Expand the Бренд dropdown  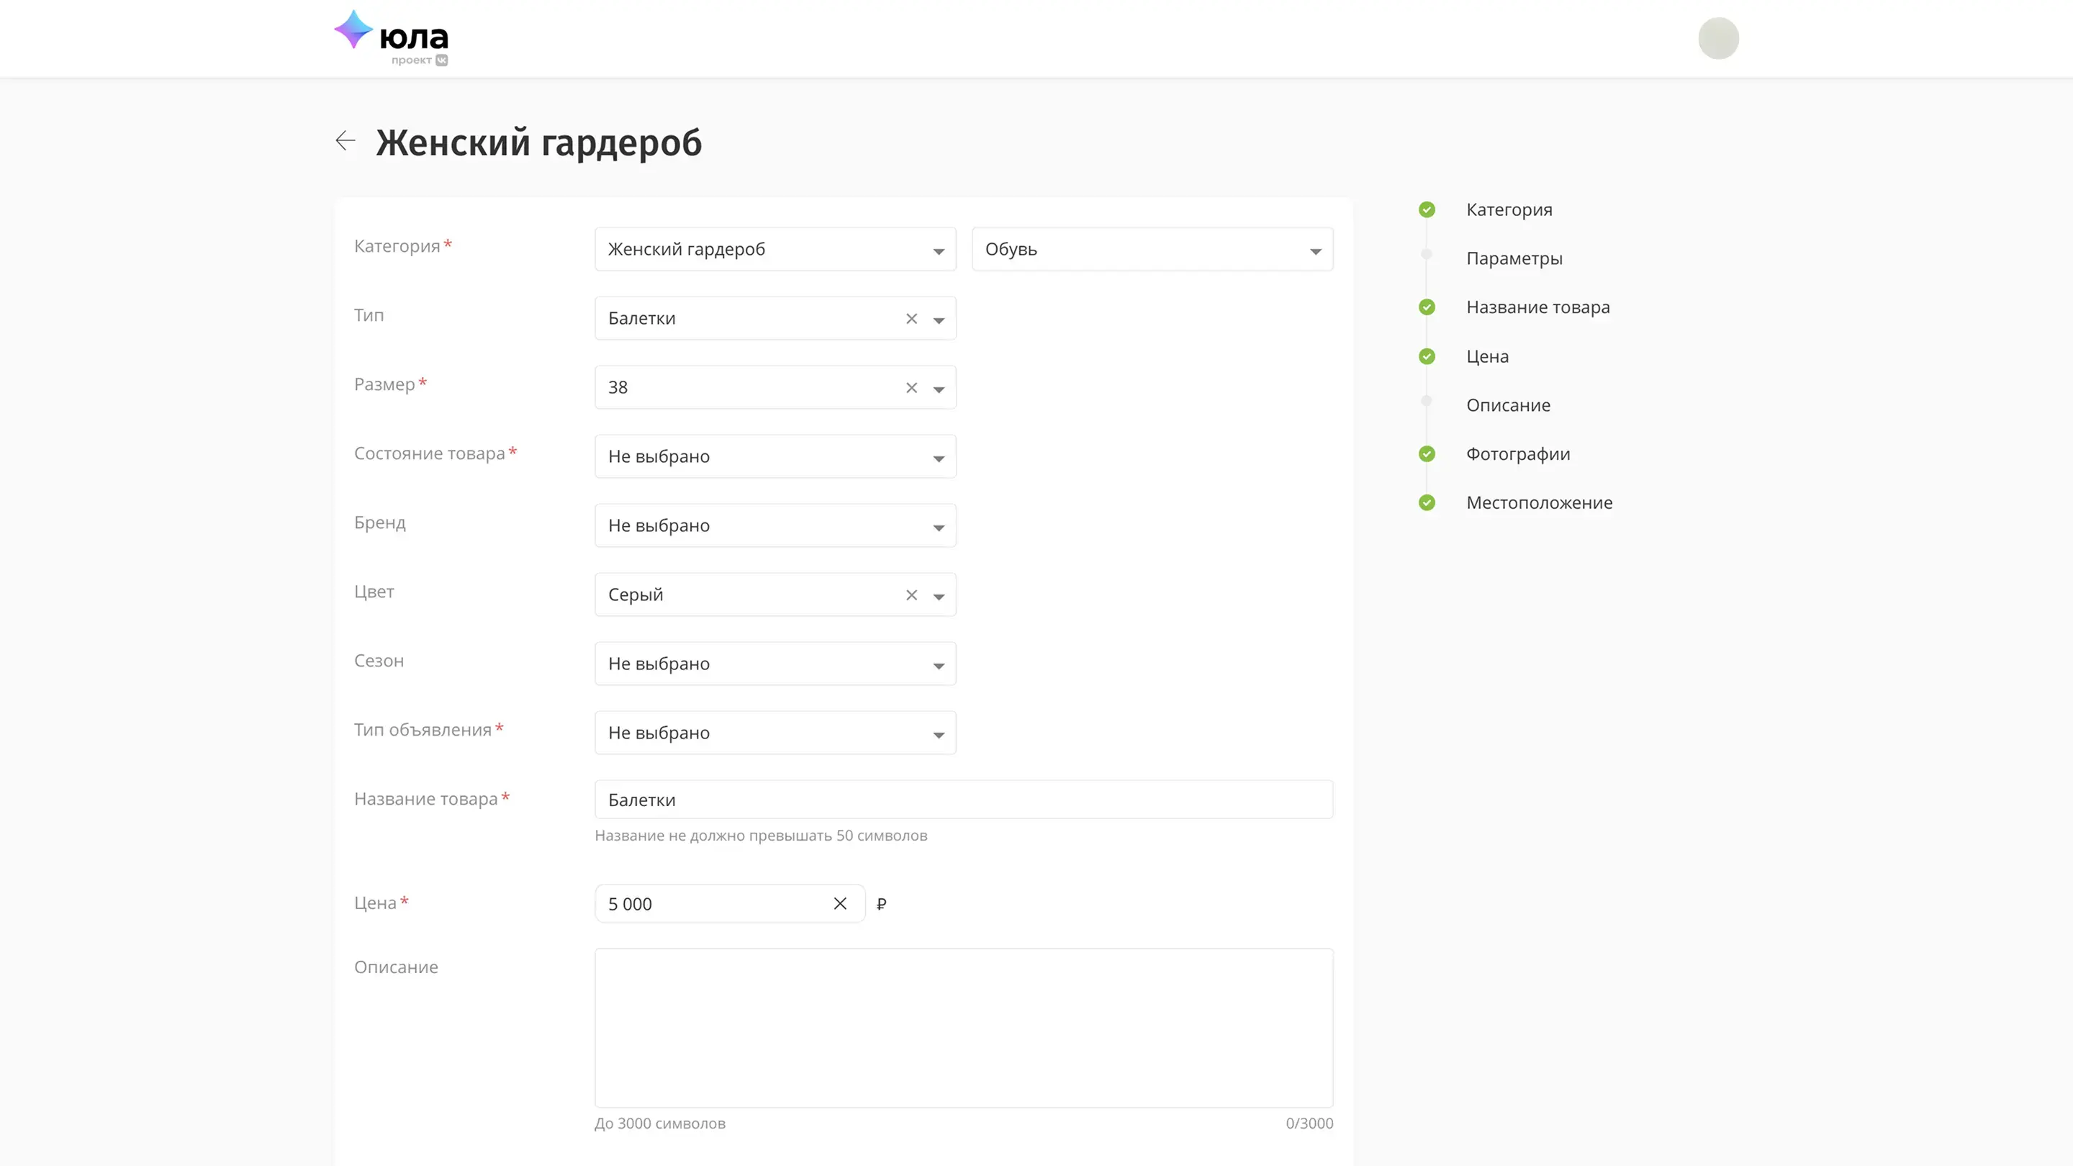pos(774,525)
